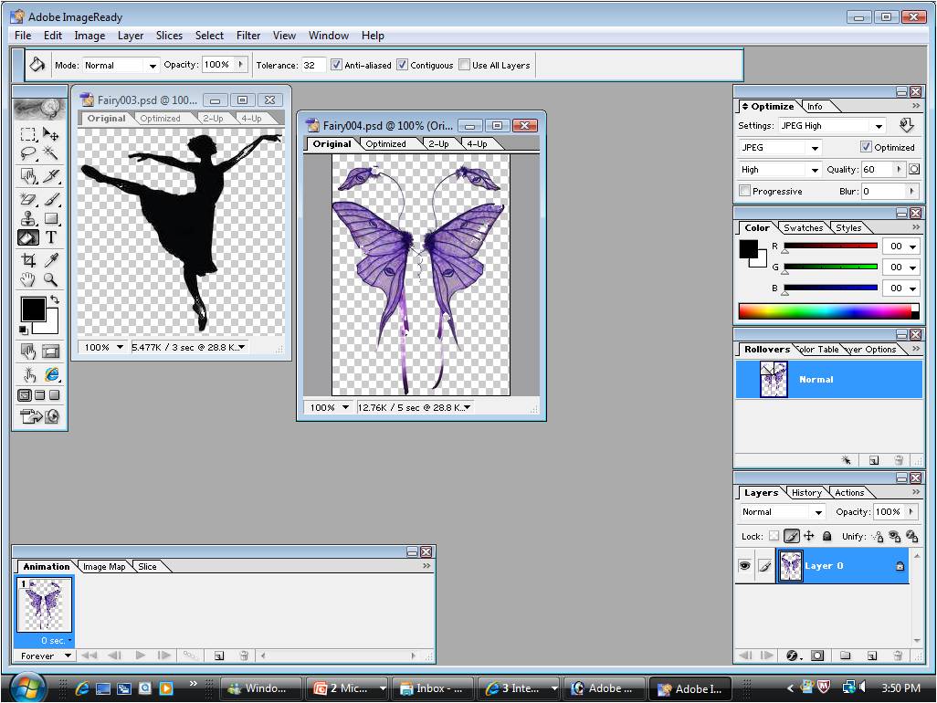Select the Zoom tool
This screenshot has height=703, width=937.
pos(51,279)
